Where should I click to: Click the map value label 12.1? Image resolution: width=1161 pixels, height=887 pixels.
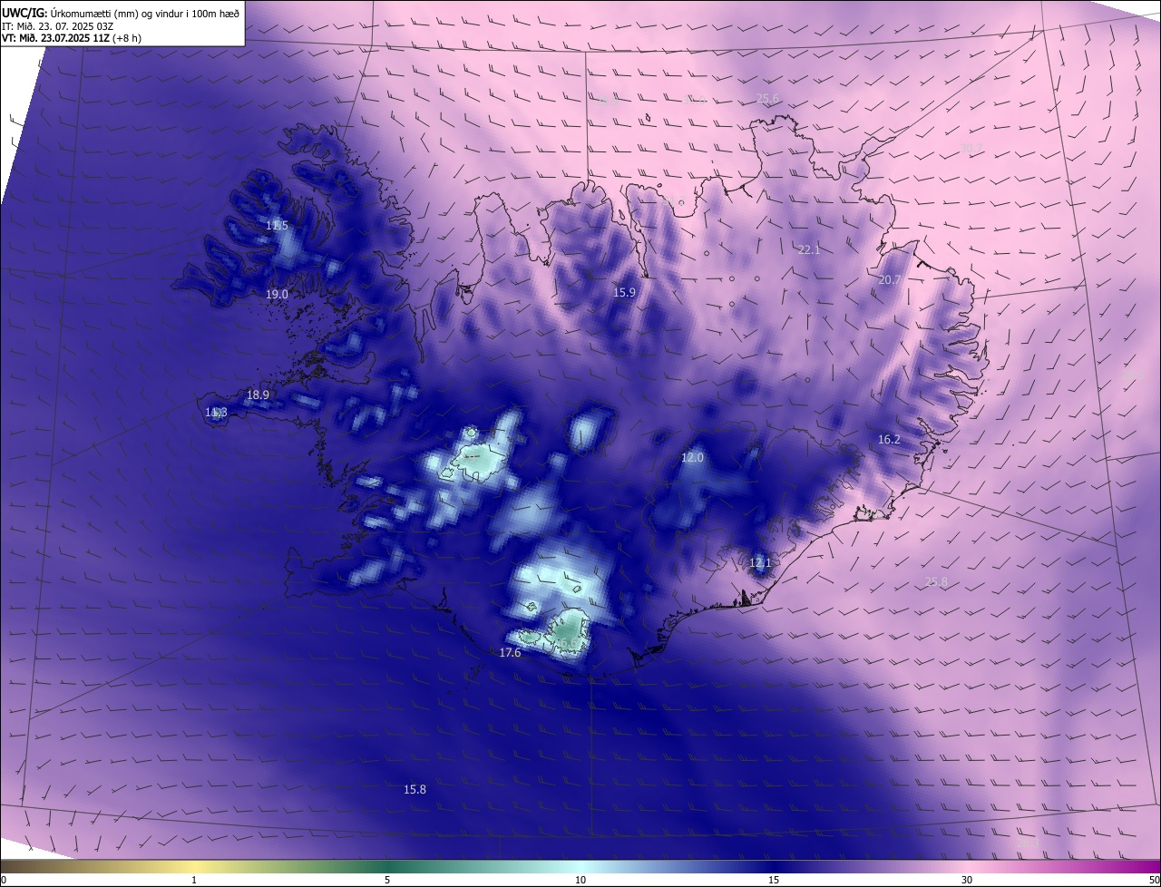[x=760, y=562]
